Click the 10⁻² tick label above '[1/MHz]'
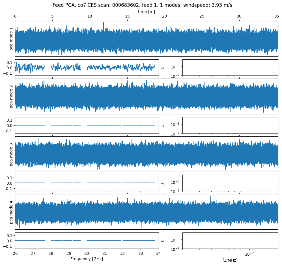 tap(249, 254)
